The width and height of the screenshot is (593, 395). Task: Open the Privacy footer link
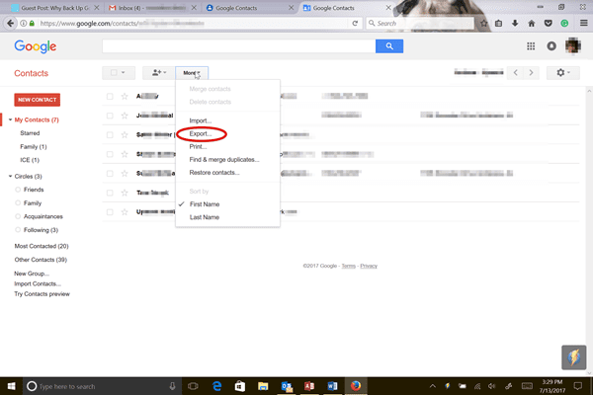click(369, 266)
